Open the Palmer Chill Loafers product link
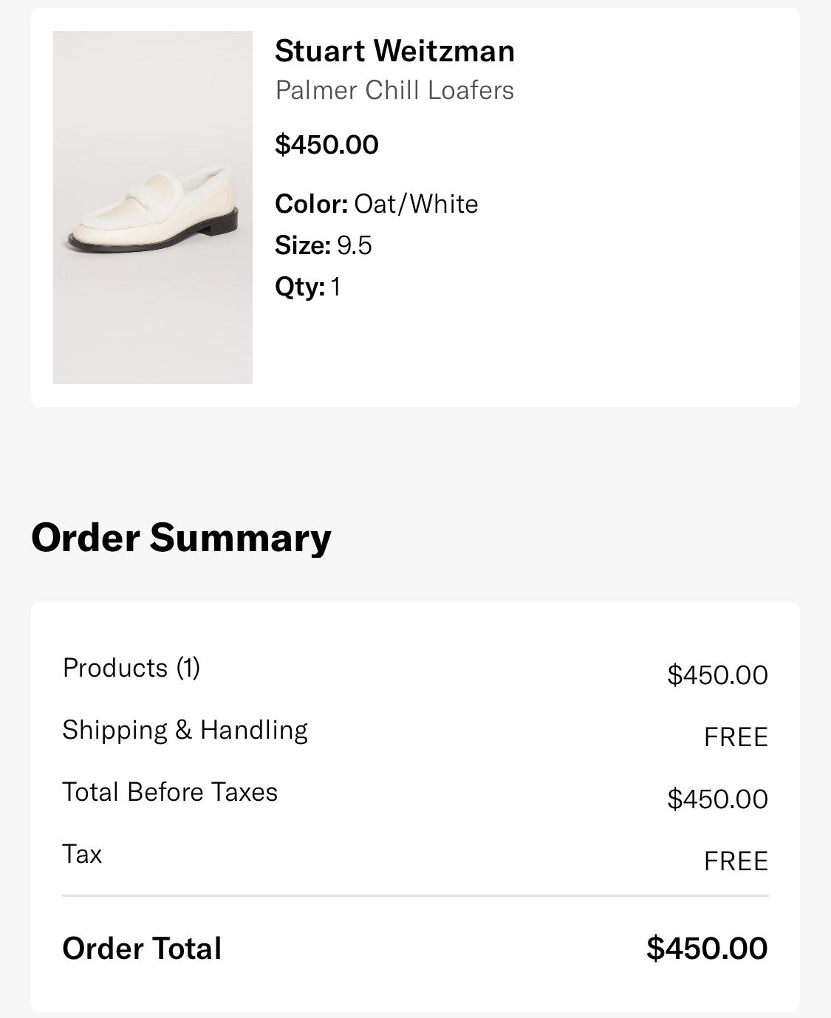 [394, 90]
